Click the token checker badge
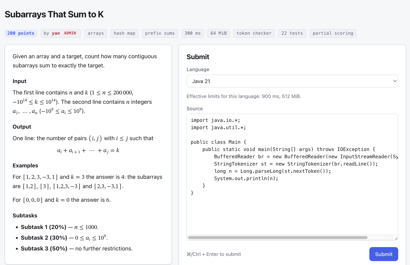The height and width of the screenshot is (265, 410). 254,33
